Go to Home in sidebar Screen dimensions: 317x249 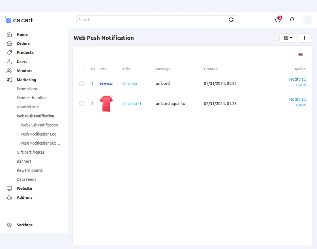(x=22, y=35)
